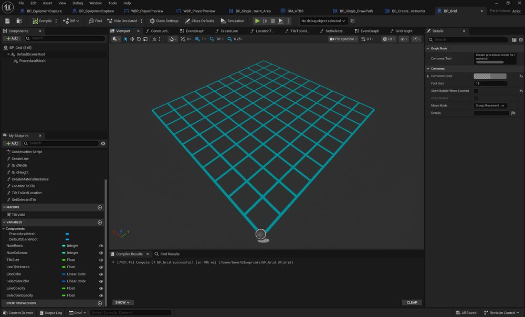This screenshot has height=317, width=525.
Task: Select the viewport Select mode arrow tool
Action: (126, 39)
